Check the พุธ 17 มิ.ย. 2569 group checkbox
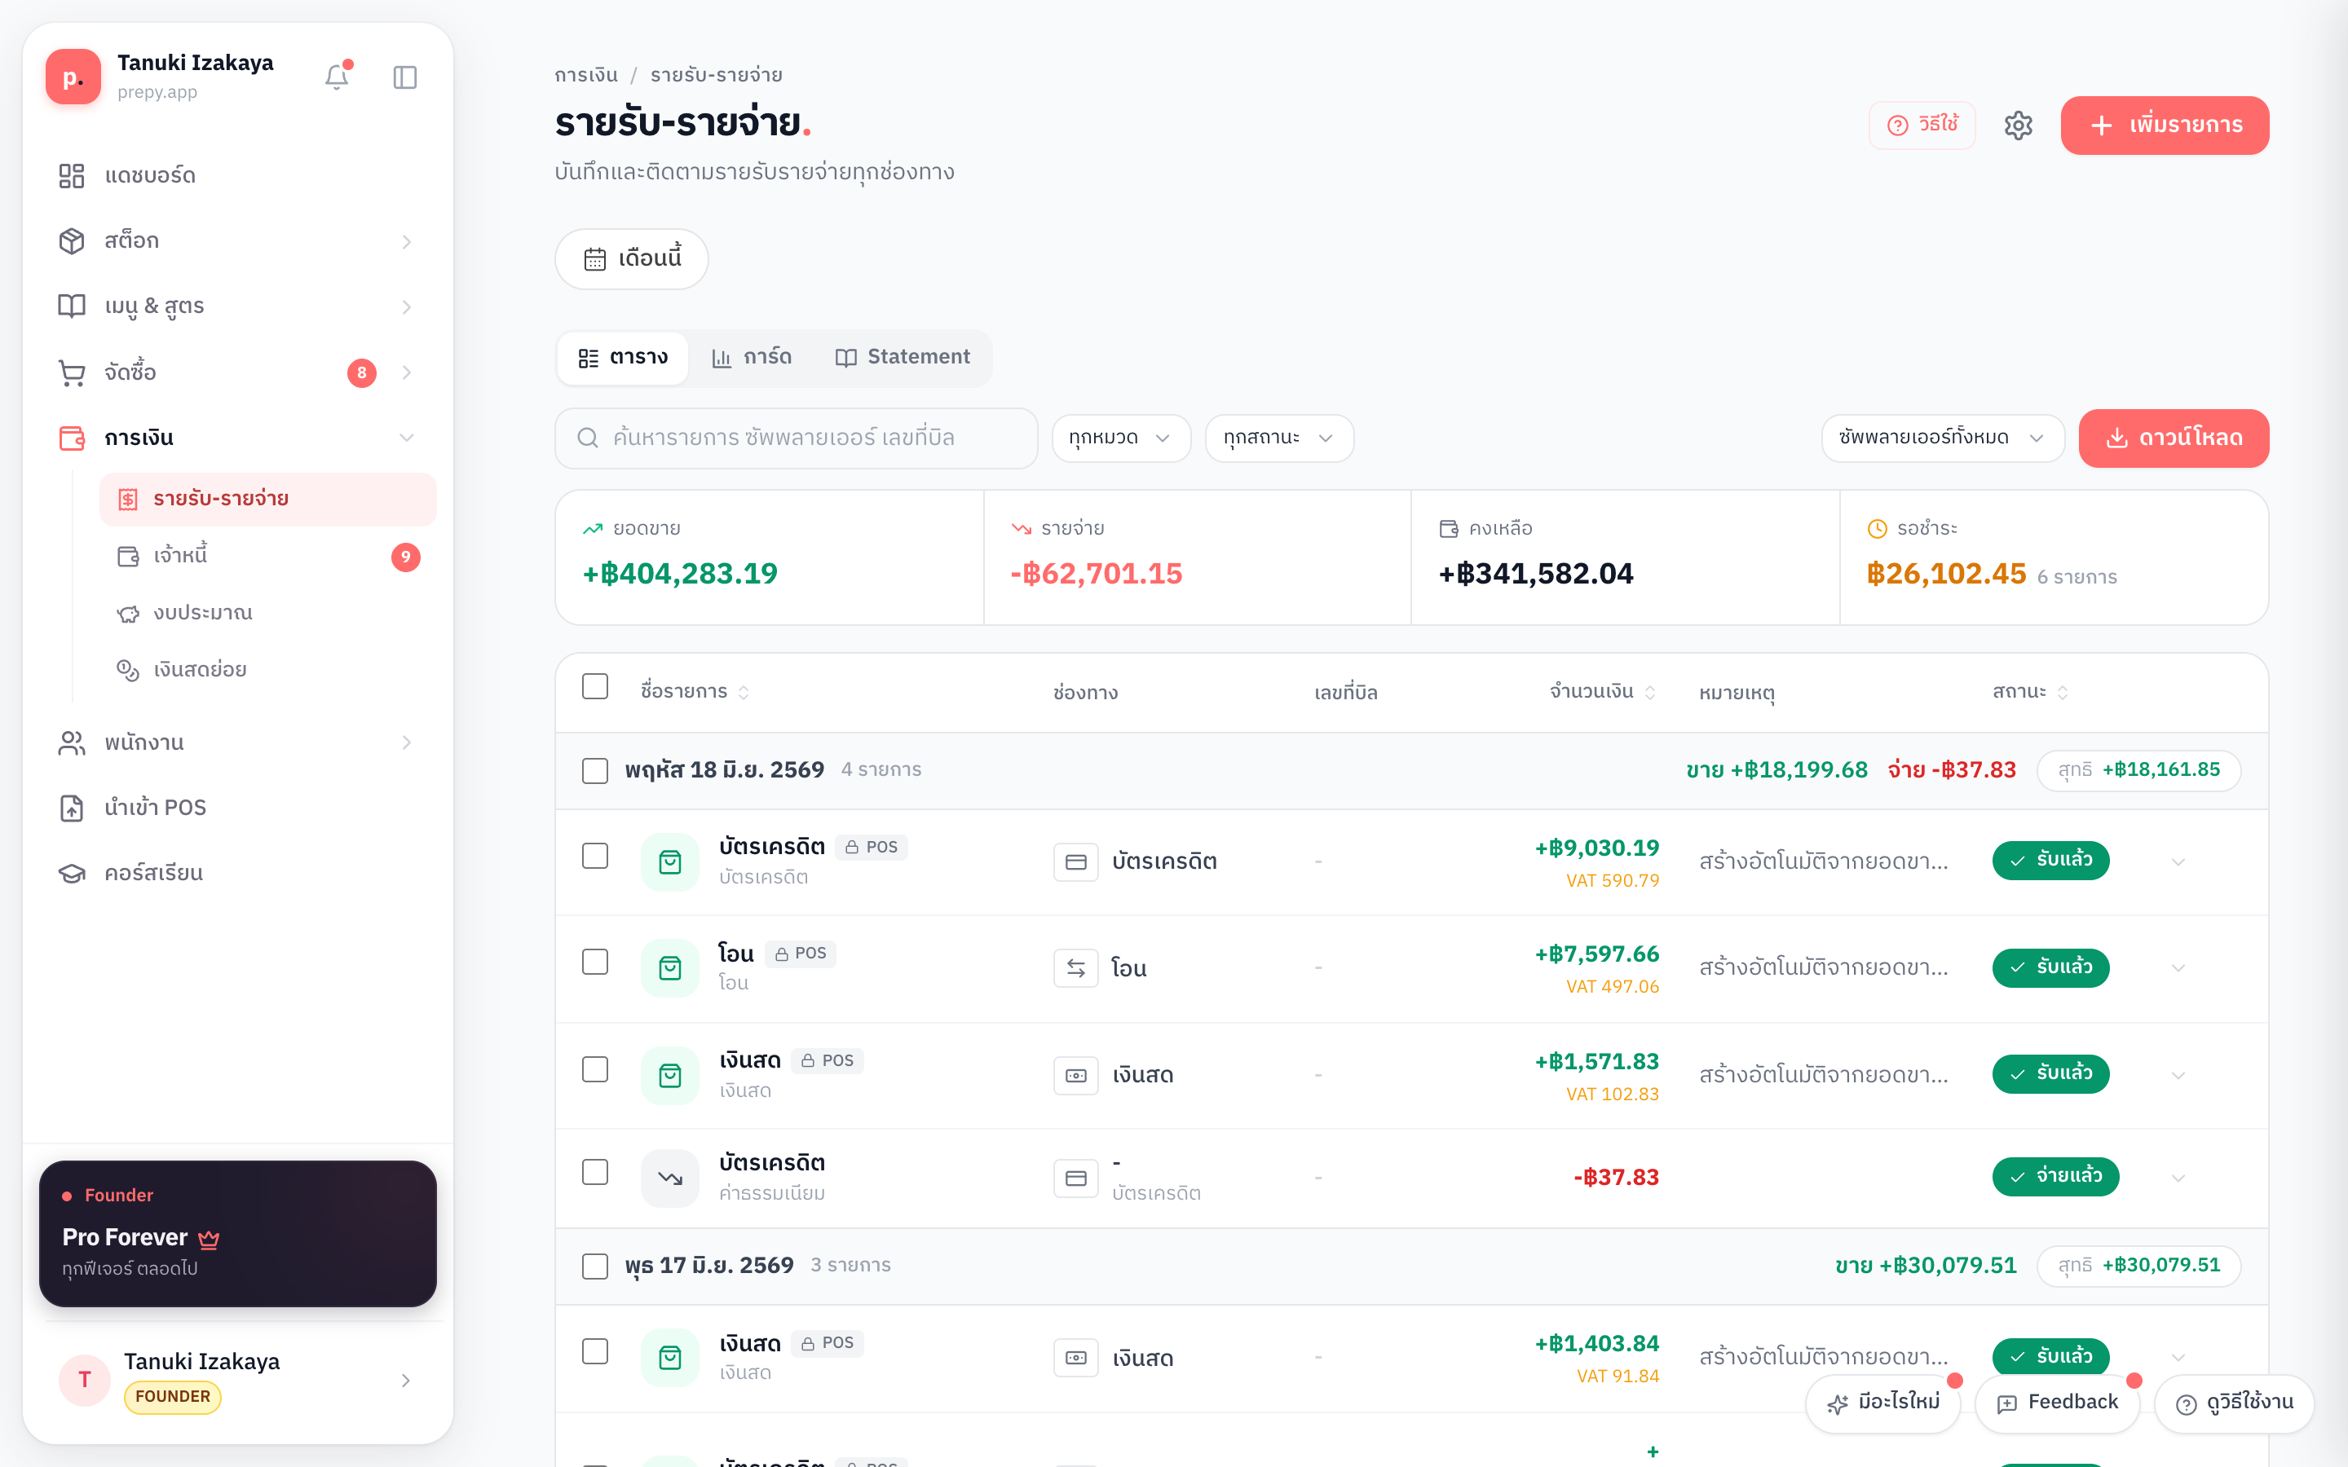The width and height of the screenshot is (2348, 1467). coord(595,1267)
